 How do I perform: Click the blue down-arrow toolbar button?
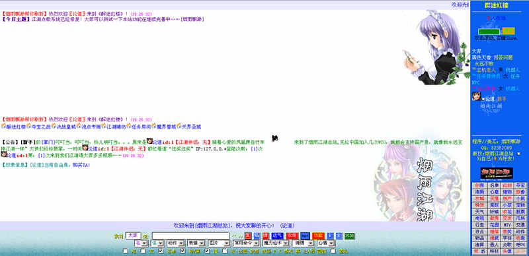[329, 236]
